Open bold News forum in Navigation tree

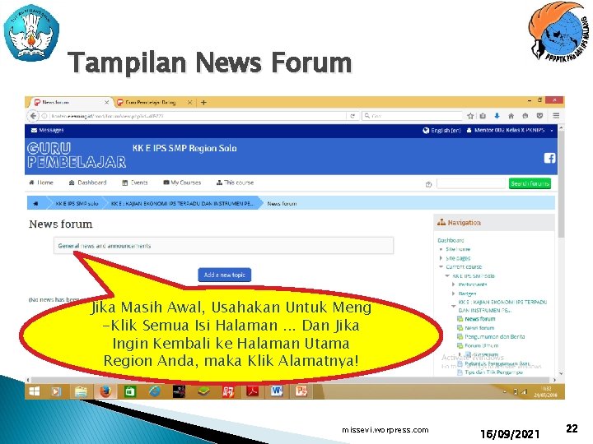(x=480, y=319)
